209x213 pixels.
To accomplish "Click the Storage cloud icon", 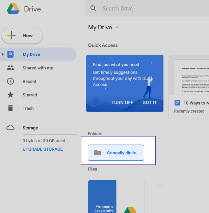I will click(x=10, y=128).
